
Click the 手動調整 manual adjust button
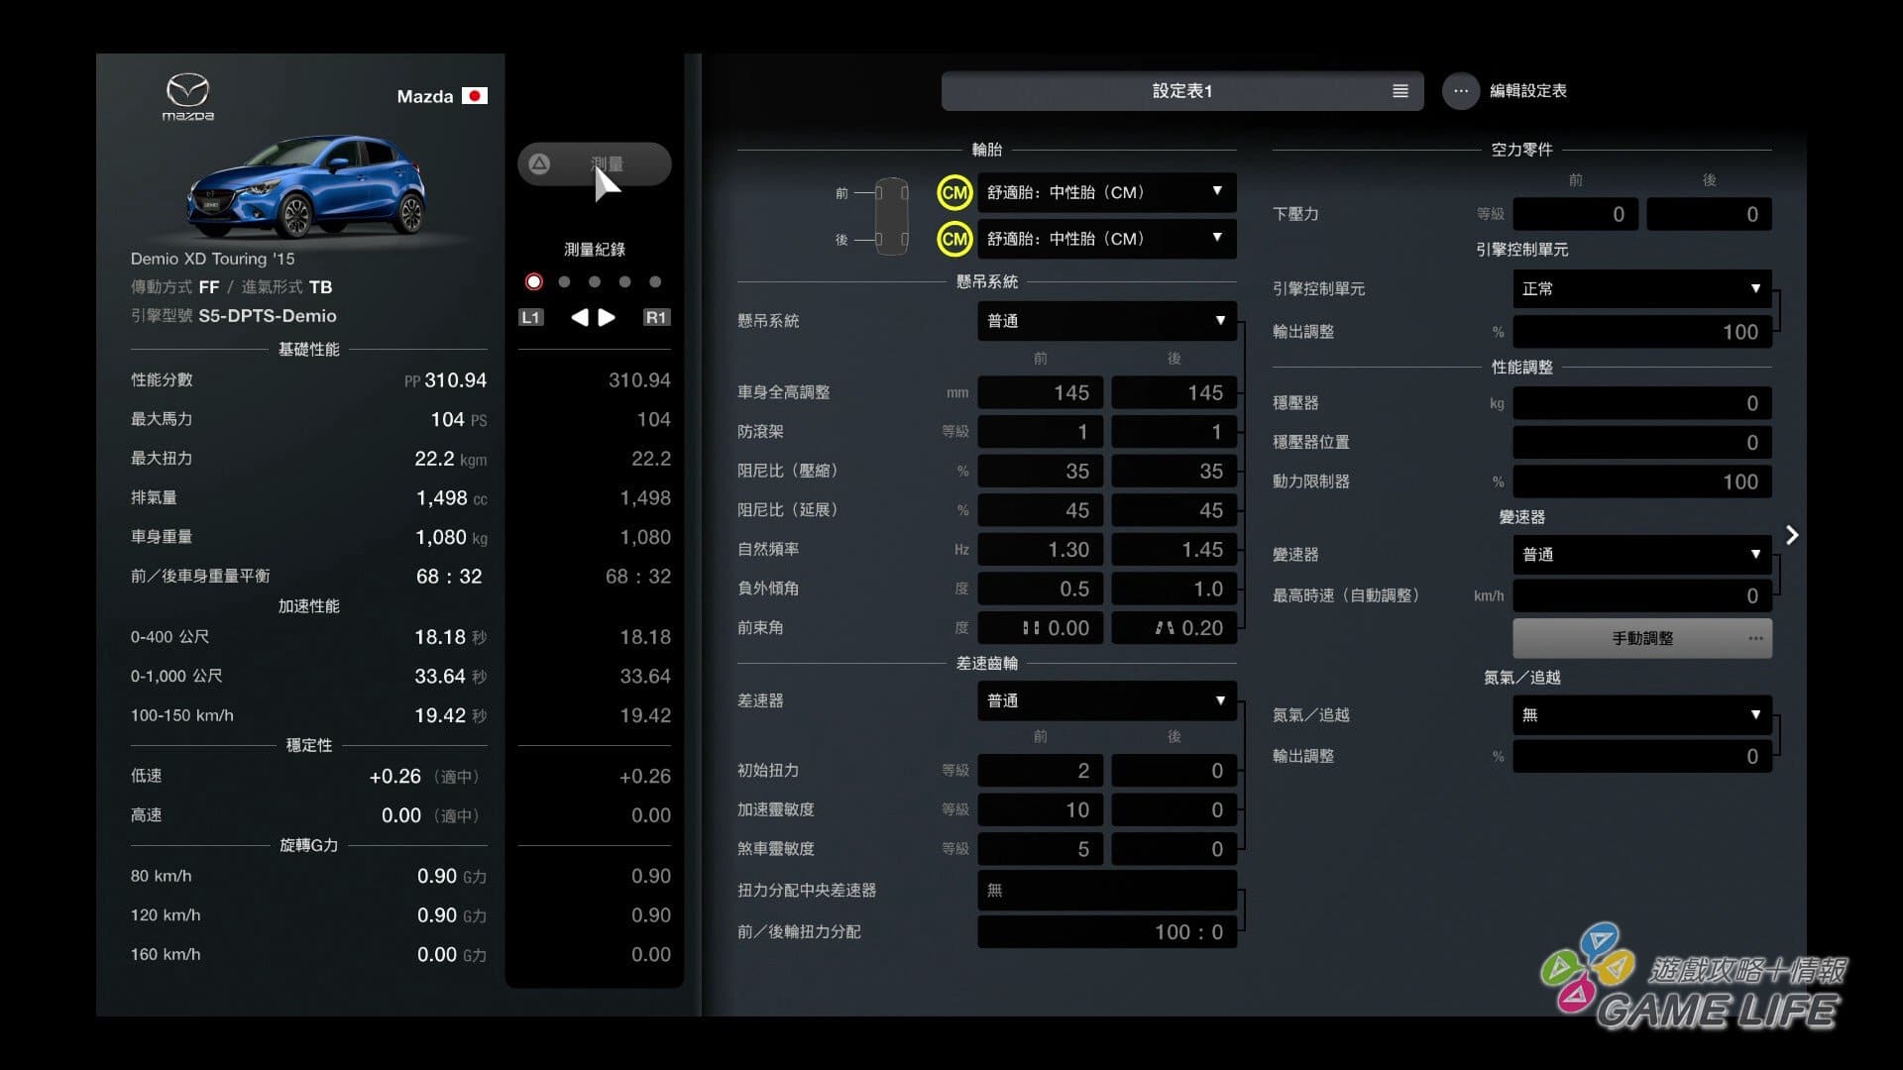coord(1641,639)
